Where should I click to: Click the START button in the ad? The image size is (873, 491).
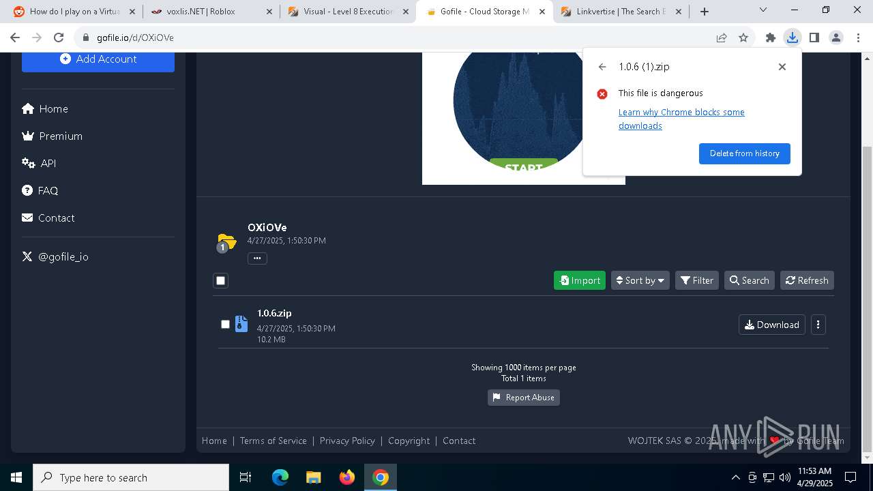coord(524,166)
